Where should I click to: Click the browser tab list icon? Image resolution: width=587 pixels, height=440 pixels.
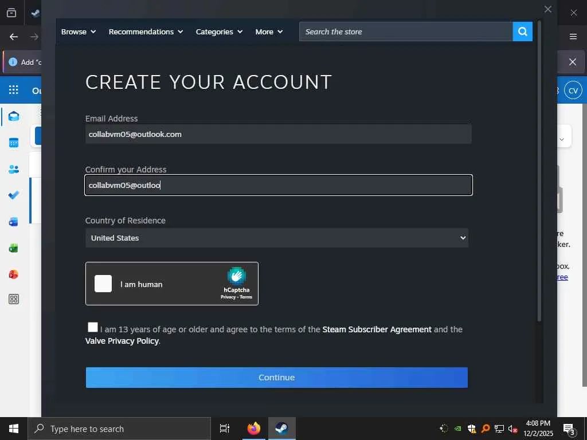tap(11, 13)
